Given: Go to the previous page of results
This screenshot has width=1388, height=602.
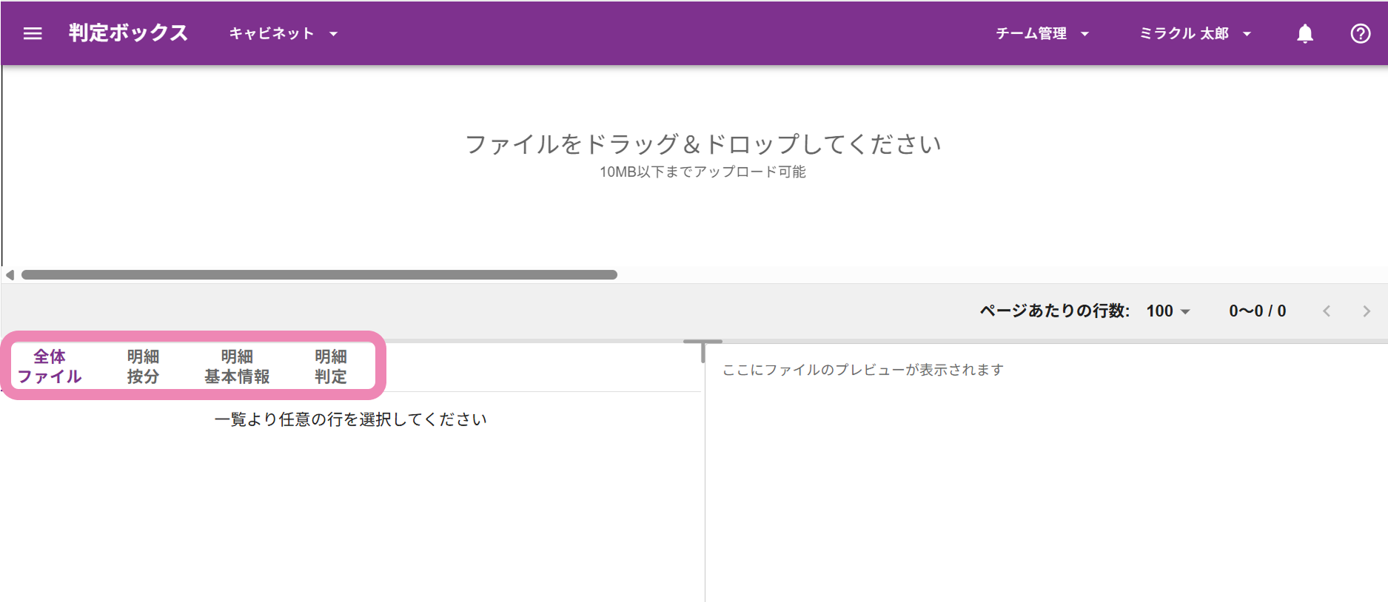Looking at the screenshot, I should click(1327, 311).
